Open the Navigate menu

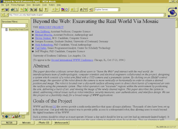pos(36,5)
